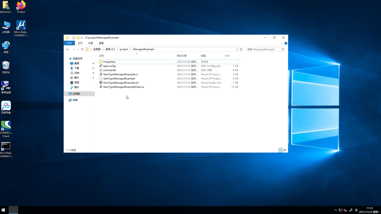Refresh the ManagedExample folder

tap(241, 49)
